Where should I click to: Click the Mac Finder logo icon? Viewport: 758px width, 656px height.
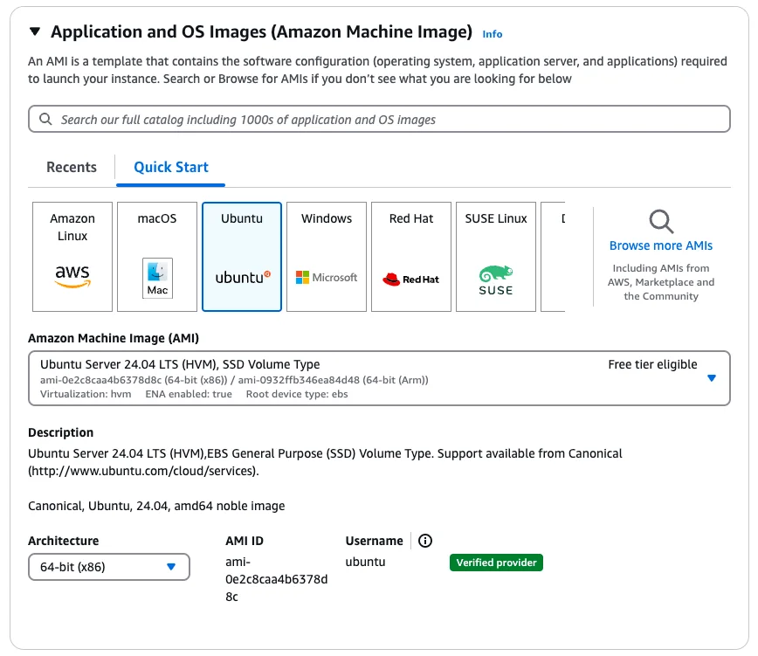[x=157, y=278]
